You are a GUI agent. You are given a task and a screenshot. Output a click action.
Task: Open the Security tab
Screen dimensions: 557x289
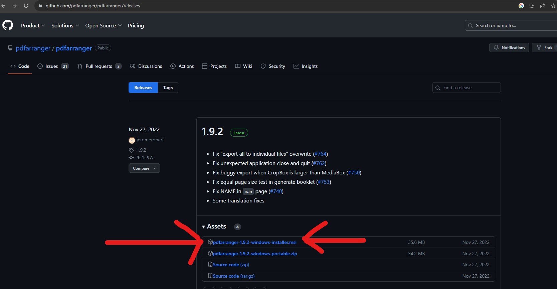coord(273,66)
